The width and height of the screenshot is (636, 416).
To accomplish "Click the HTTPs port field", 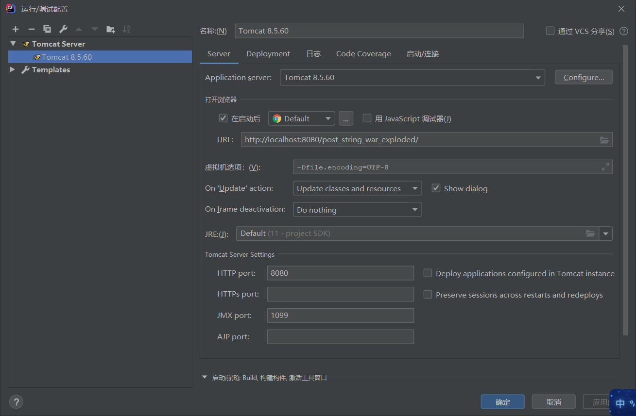I will click(x=340, y=294).
